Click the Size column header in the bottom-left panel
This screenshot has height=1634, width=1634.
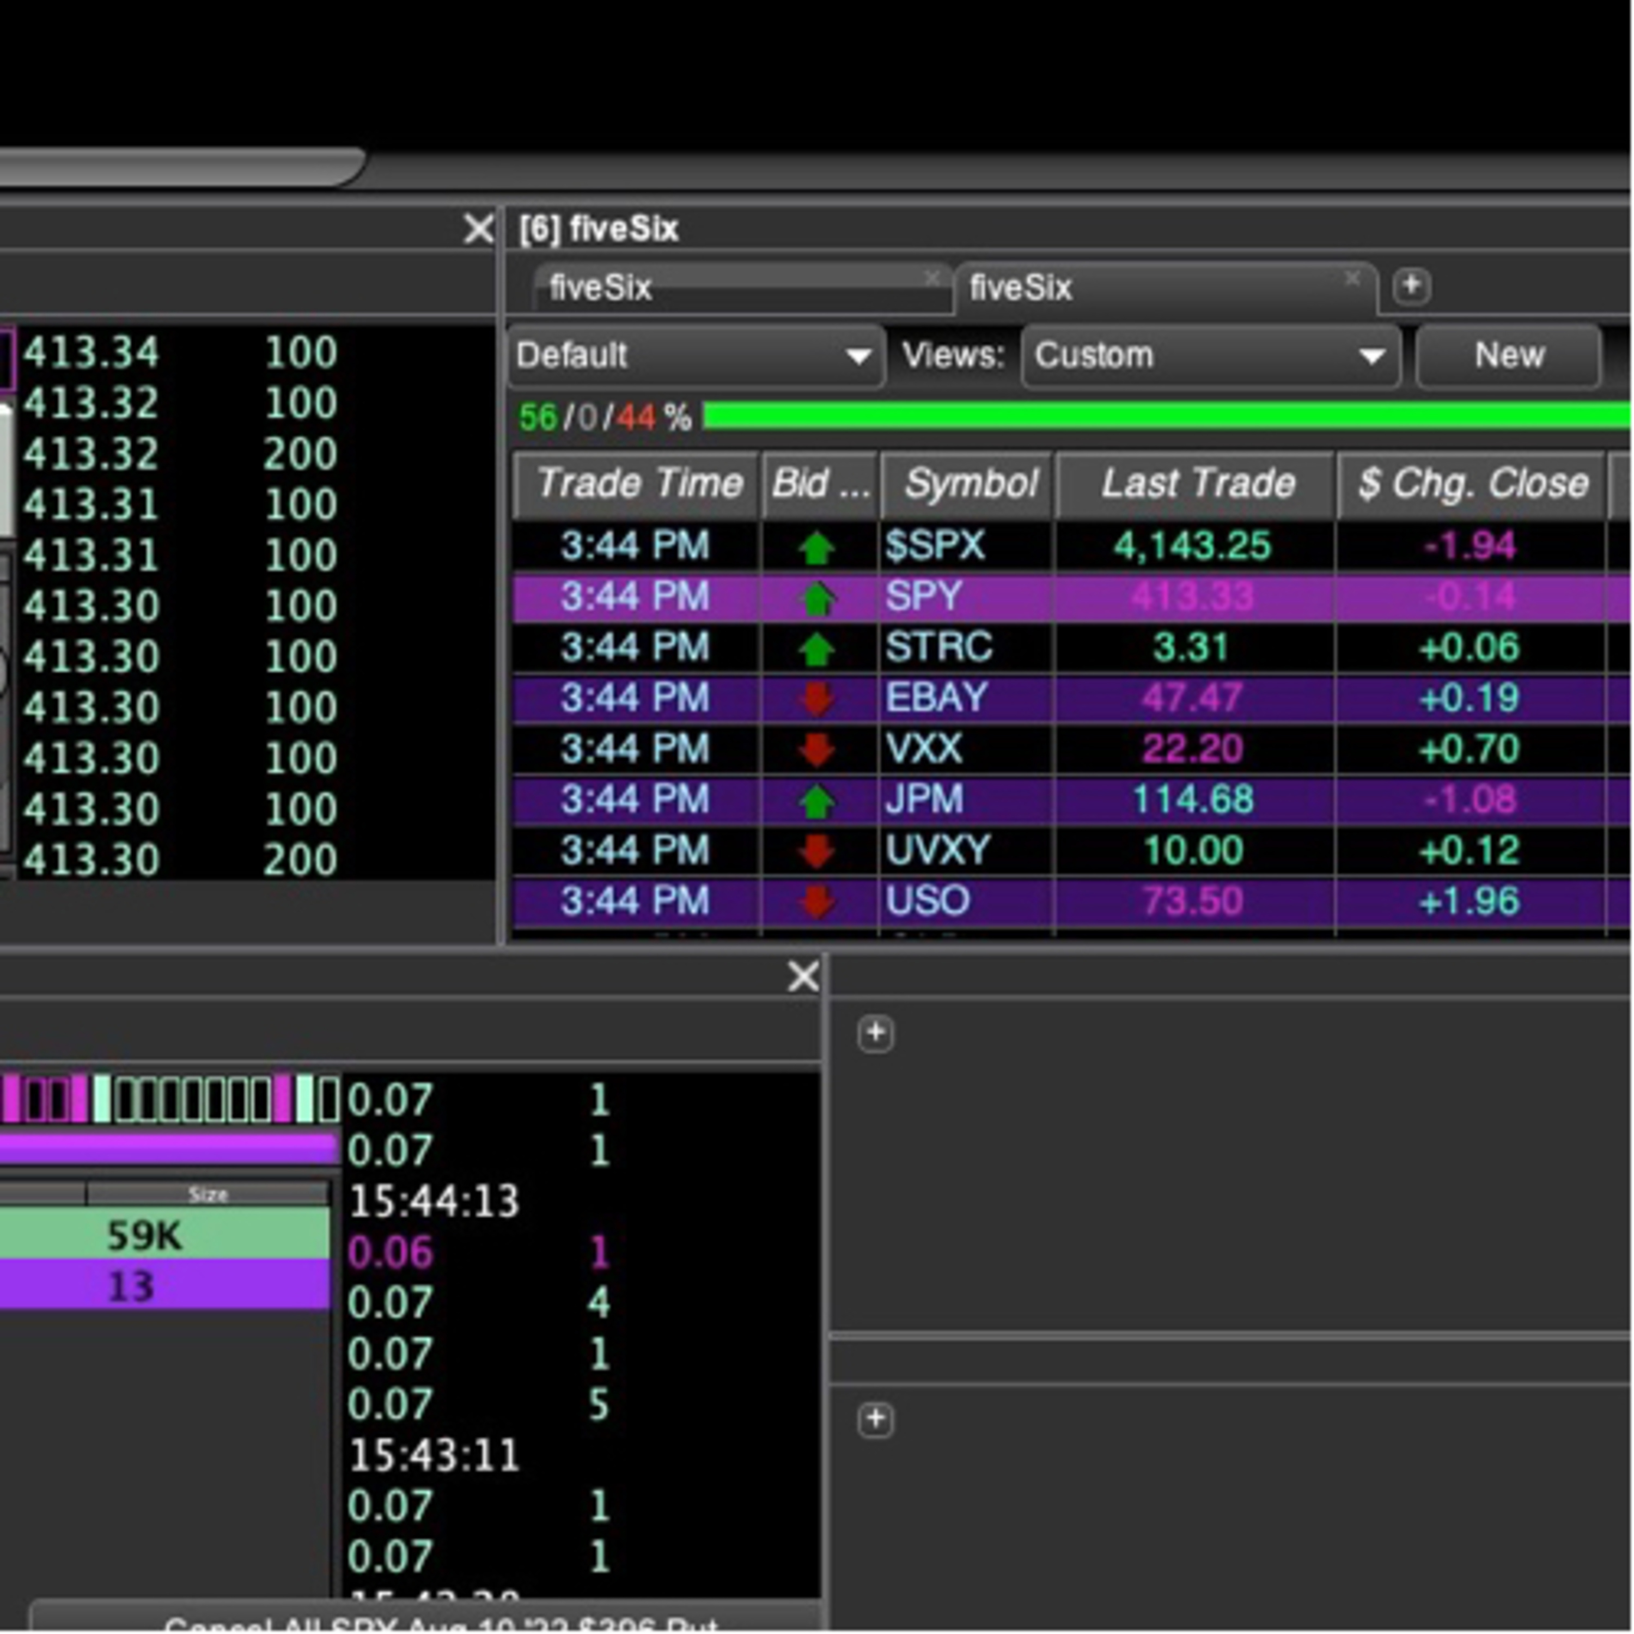[207, 1194]
